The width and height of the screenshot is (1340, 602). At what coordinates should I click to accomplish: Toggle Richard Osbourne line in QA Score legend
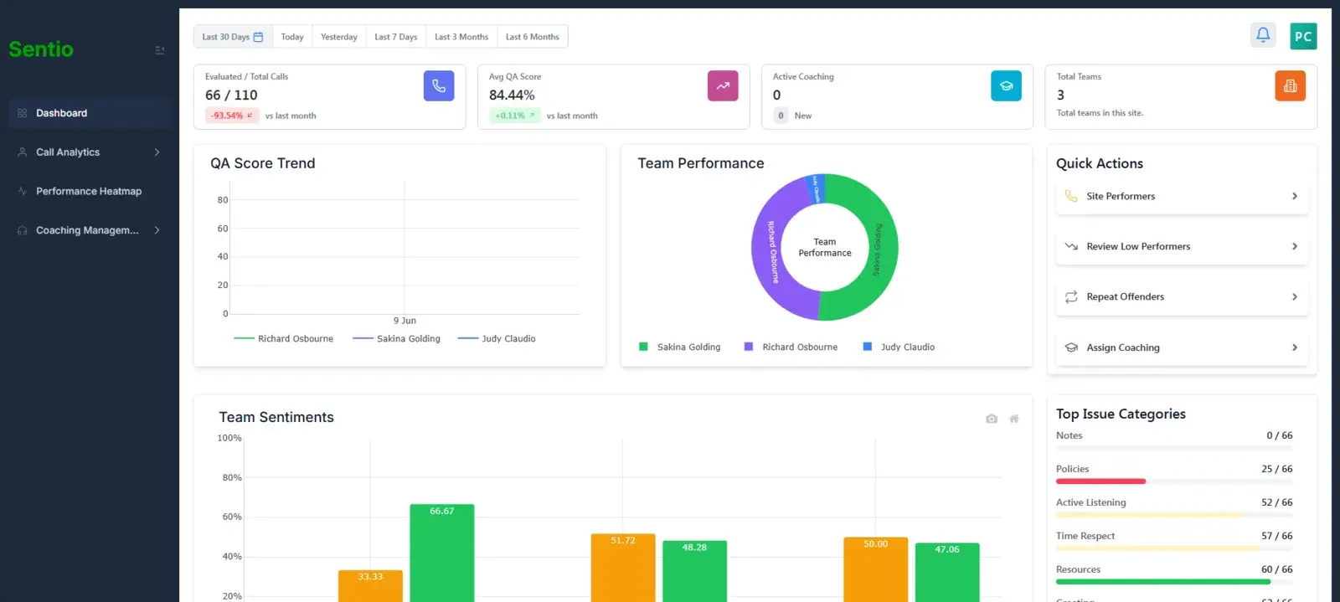[x=284, y=339]
